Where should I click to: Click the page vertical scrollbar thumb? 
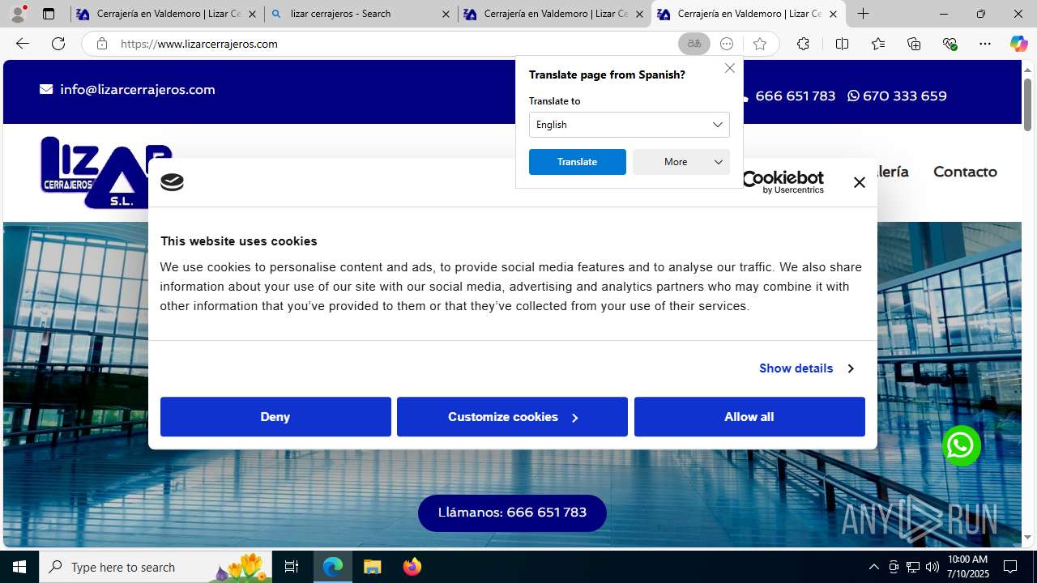tap(1027, 104)
